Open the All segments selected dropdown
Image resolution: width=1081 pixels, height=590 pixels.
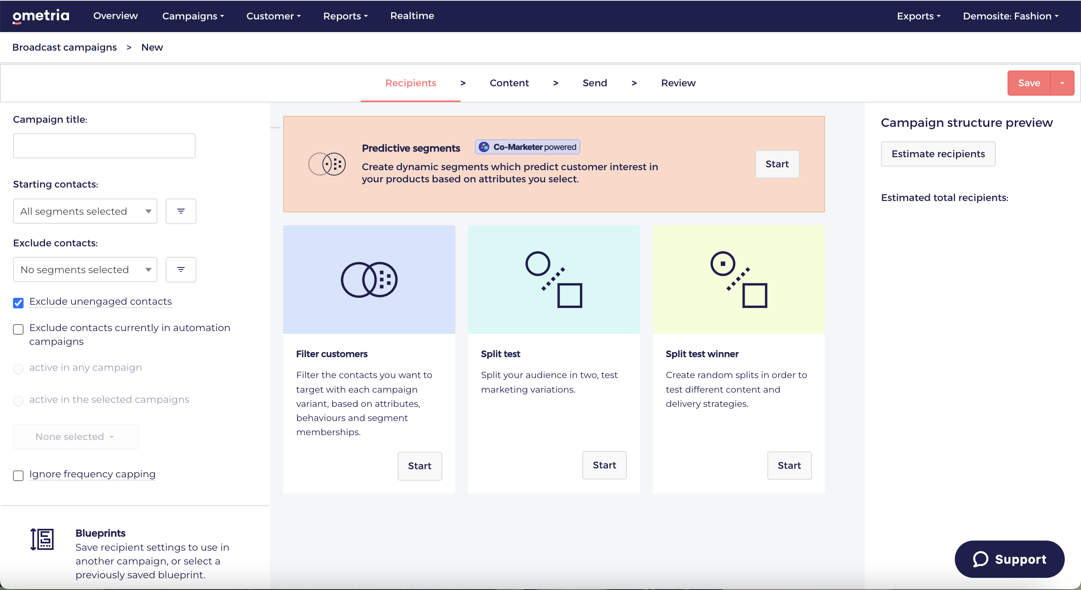85,211
